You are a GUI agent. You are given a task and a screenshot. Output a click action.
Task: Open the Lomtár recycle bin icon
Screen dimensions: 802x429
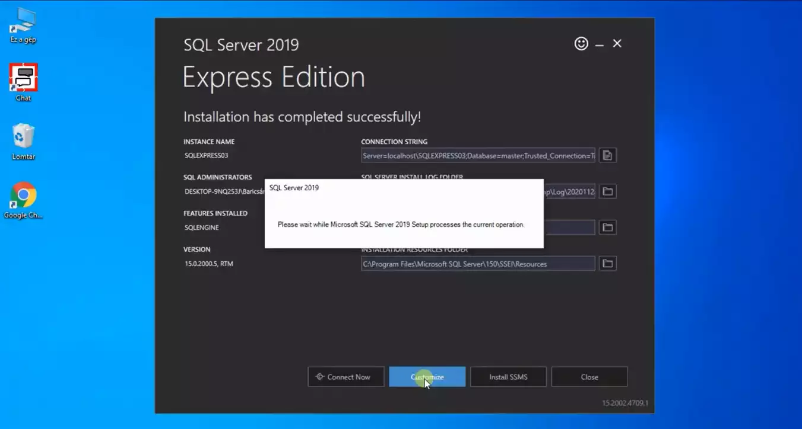(23, 142)
